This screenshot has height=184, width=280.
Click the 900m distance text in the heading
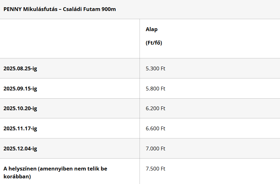[x=108, y=9]
